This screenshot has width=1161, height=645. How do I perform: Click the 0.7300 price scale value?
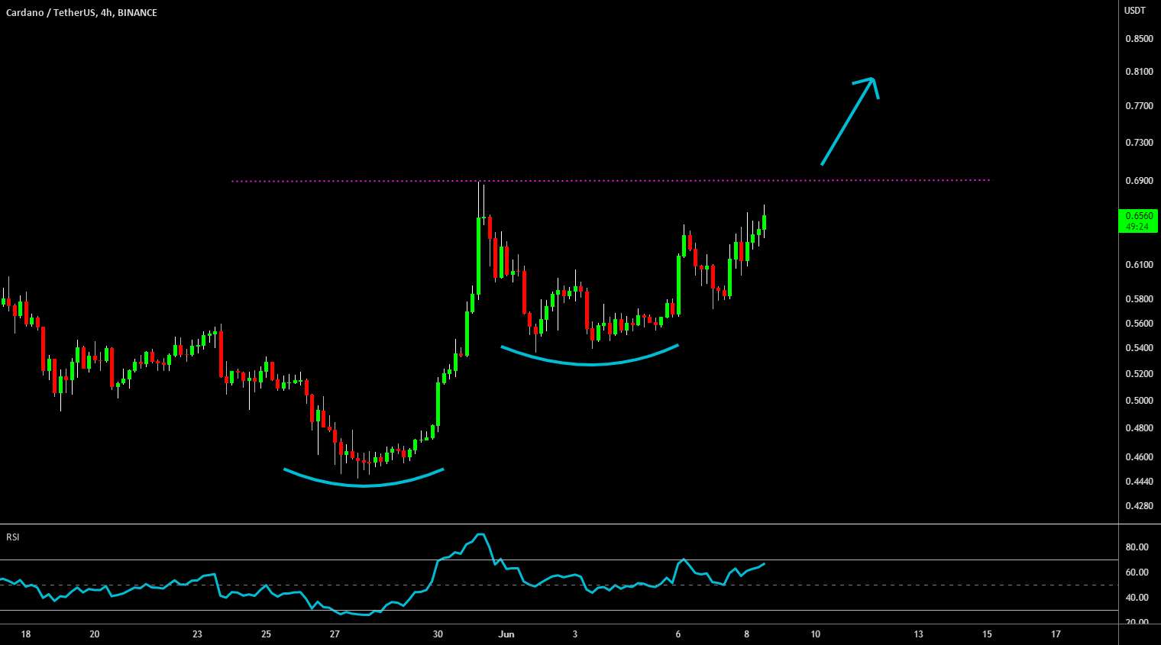click(1138, 143)
